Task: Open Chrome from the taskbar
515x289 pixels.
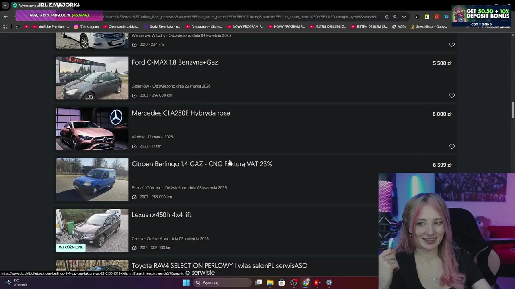Action: click(x=306, y=283)
